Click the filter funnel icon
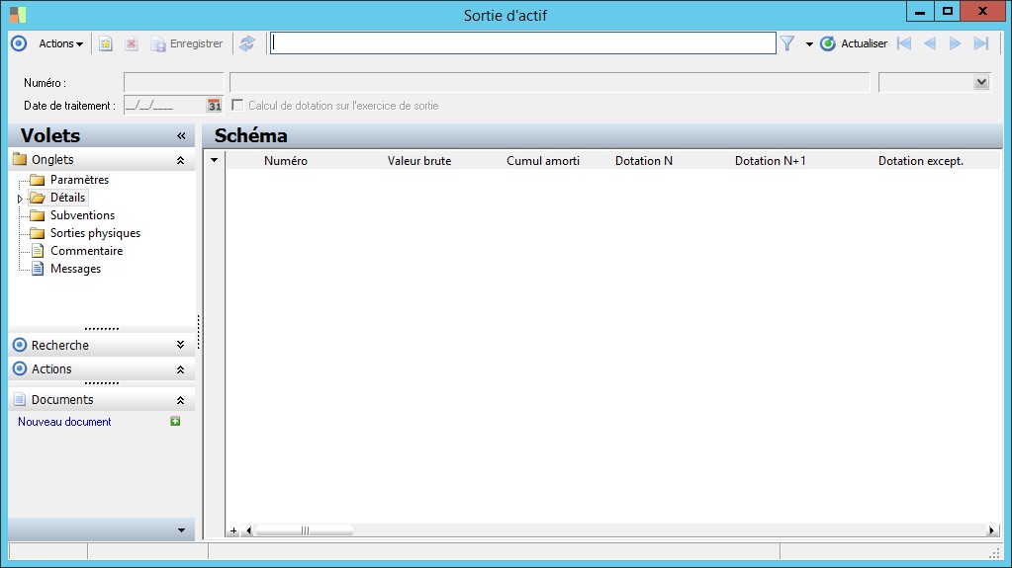This screenshot has width=1012, height=568. (787, 43)
